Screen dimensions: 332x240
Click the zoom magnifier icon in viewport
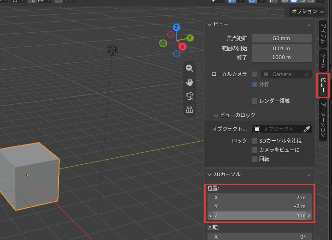(190, 68)
